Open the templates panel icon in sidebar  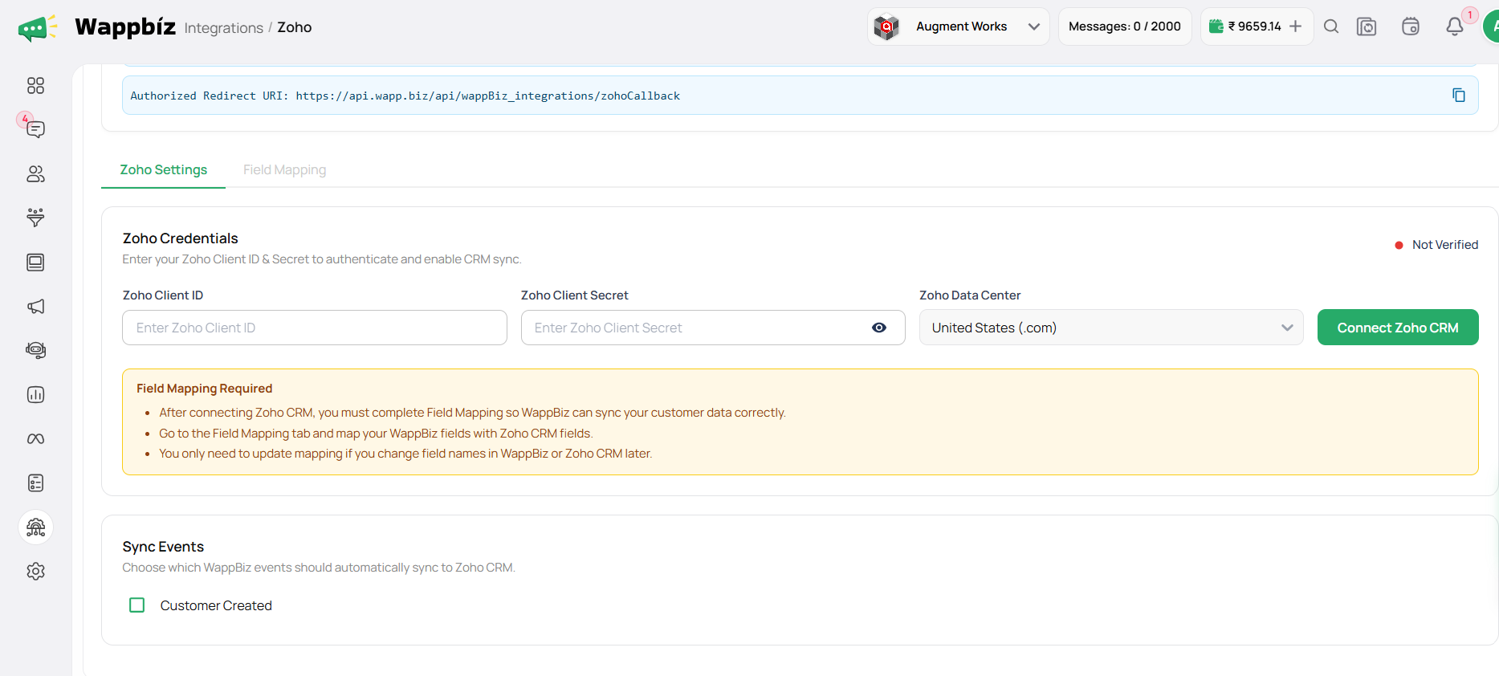[x=35, y=263]
